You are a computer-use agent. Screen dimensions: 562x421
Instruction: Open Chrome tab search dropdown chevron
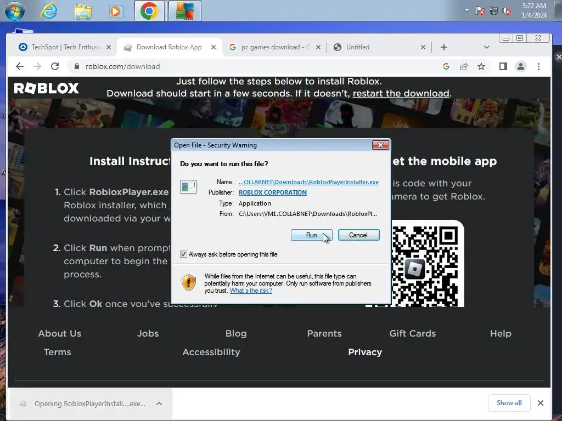click(486, 47)
